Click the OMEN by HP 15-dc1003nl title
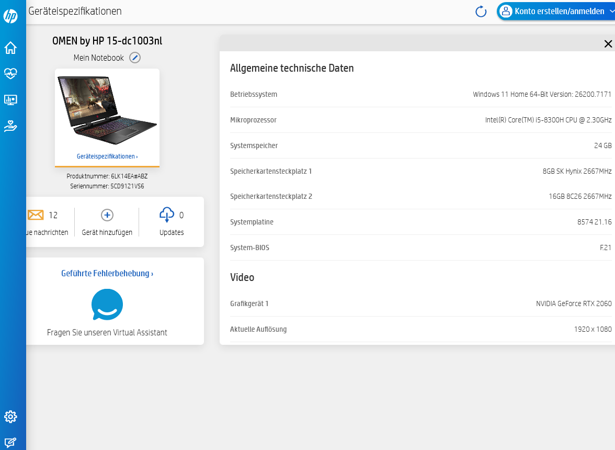The height and width of the screenshot is (450, 615). click(107, 41)
